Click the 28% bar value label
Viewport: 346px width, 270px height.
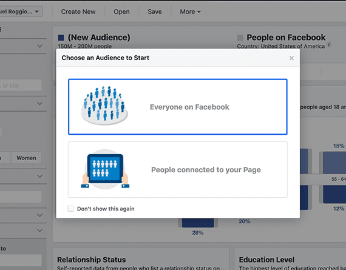pos(198,233)
